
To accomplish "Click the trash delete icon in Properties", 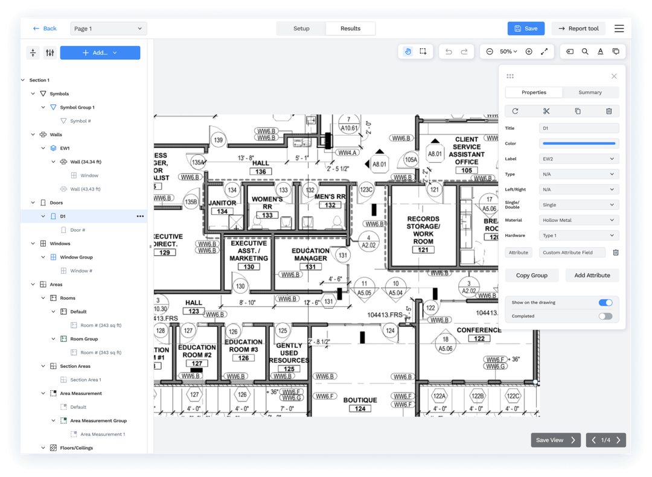I will pos(609,111).
